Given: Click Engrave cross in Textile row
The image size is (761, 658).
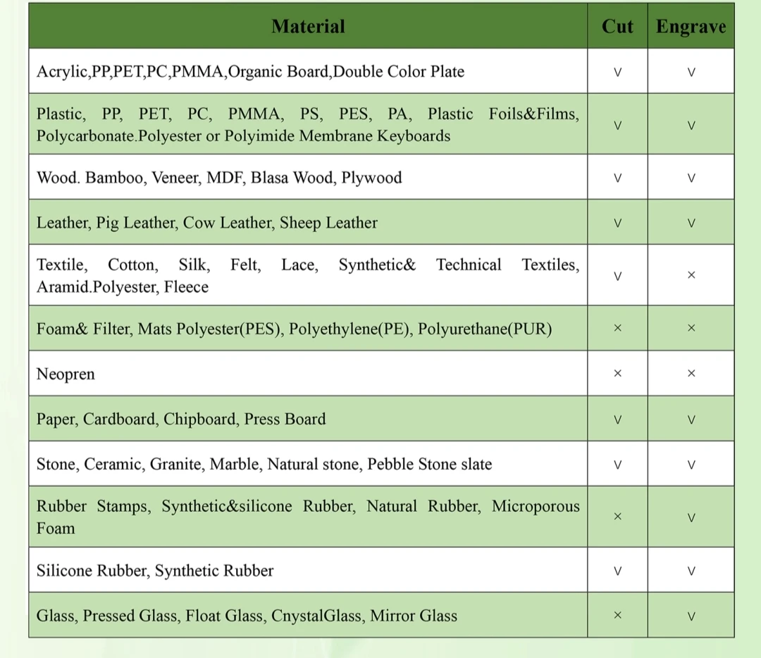Looking at the screenshot, I should click(x=691, y=275).
